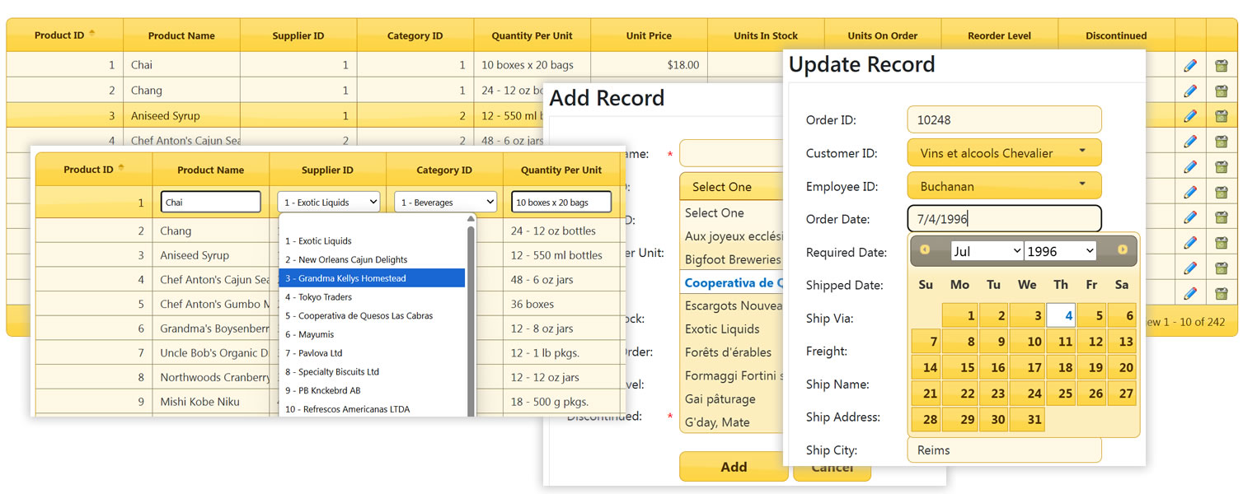1243x494 pixels.
Task: Pick Escargots Nouvea in the Add Record list
Action: tap(732, 305)
